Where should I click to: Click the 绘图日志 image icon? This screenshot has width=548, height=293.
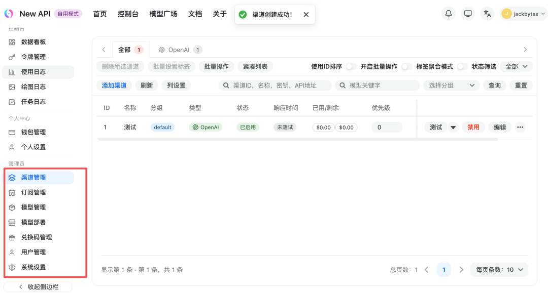tap(12, 87)
